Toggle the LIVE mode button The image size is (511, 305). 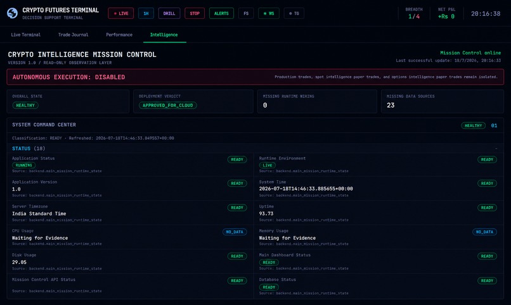[121, 13]
